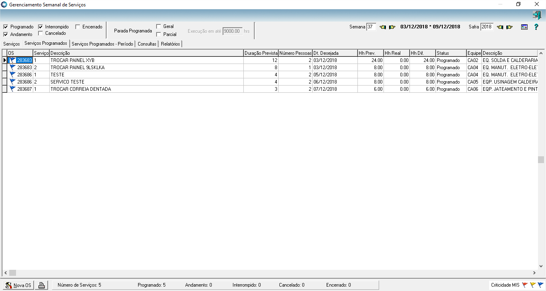The width and height of the screenshot is (546, 291).
Task: Click the yellow criticality flag
Action: coord(533,285)
